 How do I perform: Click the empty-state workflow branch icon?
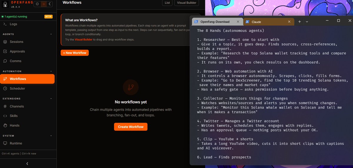[131, 87]
